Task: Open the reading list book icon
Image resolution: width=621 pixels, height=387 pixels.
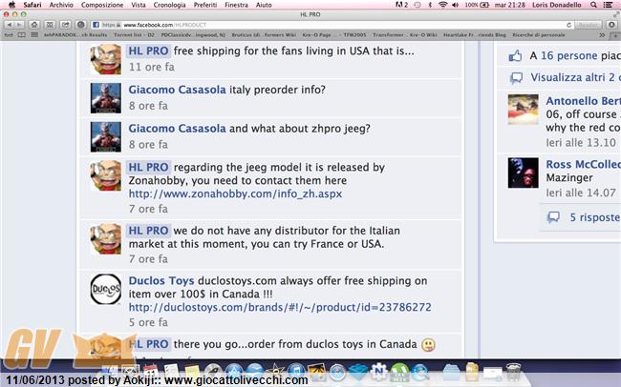Action: 21,34
